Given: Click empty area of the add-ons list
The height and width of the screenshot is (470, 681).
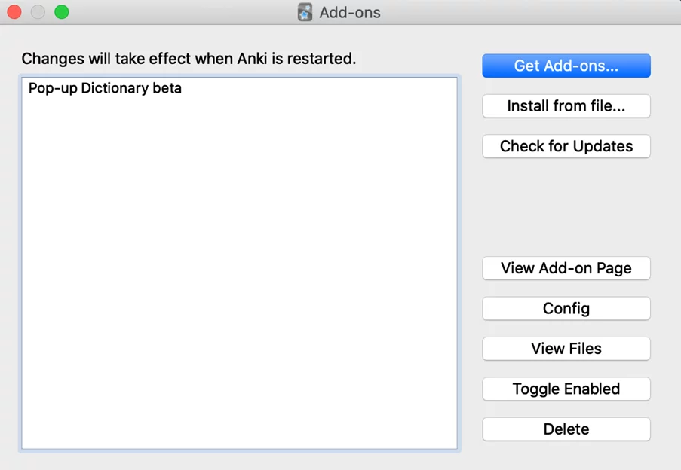Looking at the screenshot, I should 239,260.
